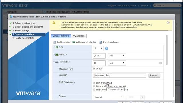Click the search magnifier icon

(155, 5)
